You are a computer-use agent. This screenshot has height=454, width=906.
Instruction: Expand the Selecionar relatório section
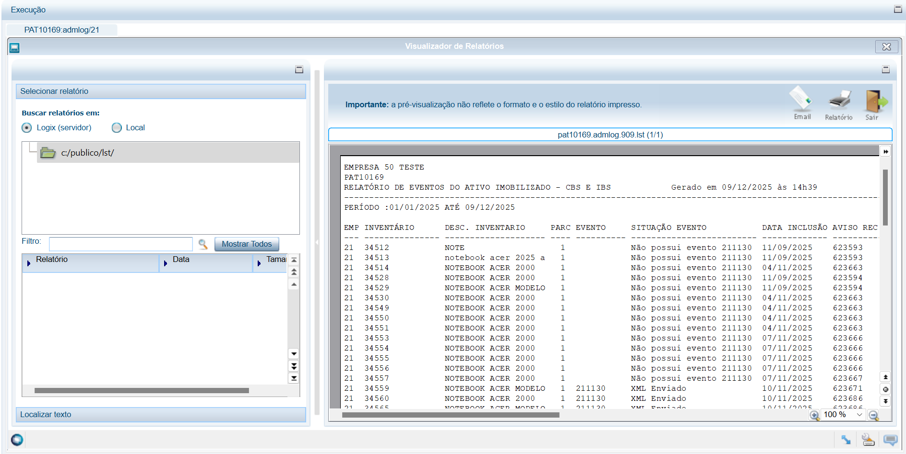tap(161, 91)
